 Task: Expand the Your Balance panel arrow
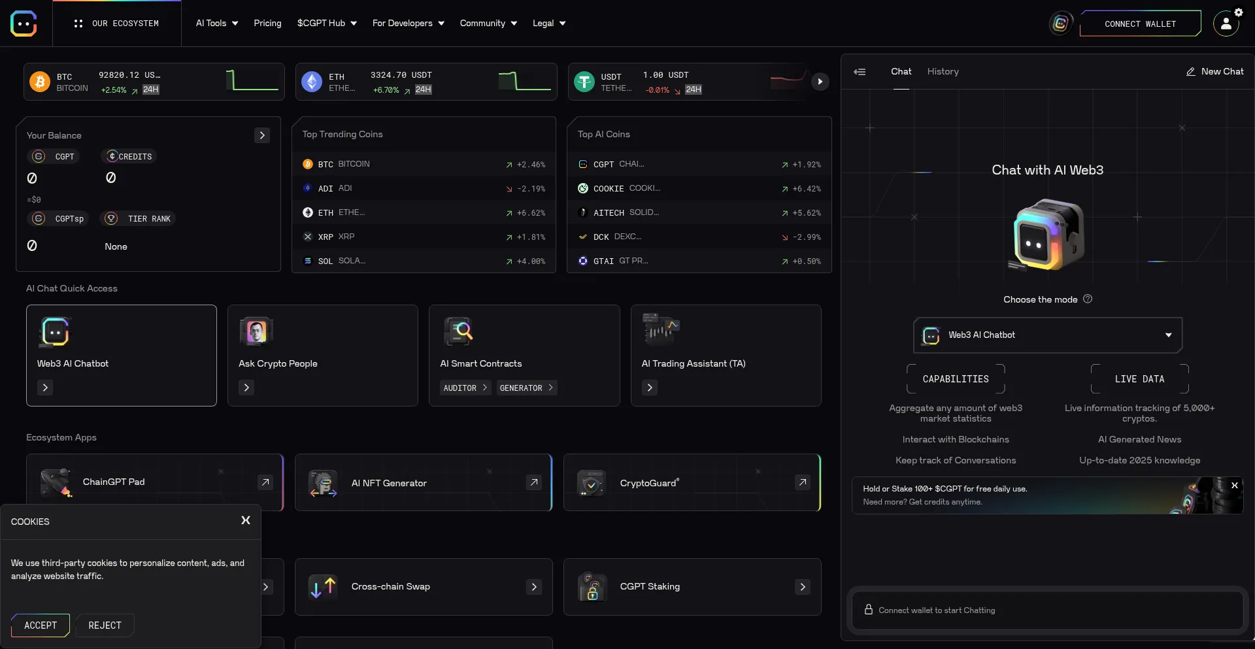point(262,135)
